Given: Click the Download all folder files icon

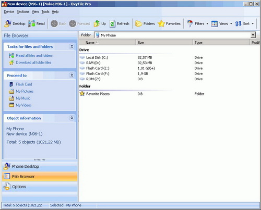Looking at the screenshot, I should pyautogui.click(x=11, y=63).
